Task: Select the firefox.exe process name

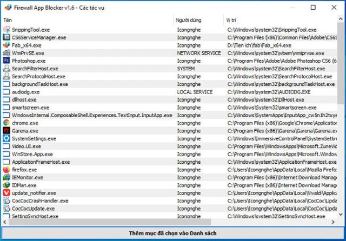Action: click(24, 170)
